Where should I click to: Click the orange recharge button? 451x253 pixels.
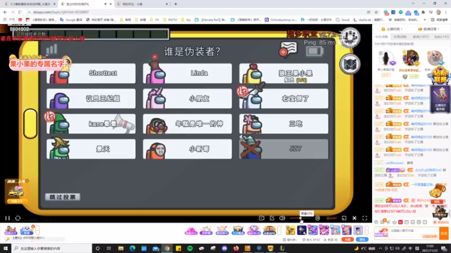point(348,240)
